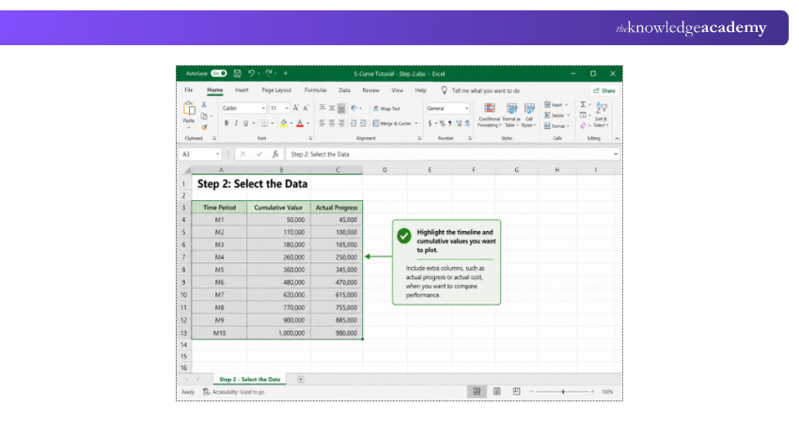Click the Save icon in title bar
Screen dimensions: 799x423
point(237,73)
